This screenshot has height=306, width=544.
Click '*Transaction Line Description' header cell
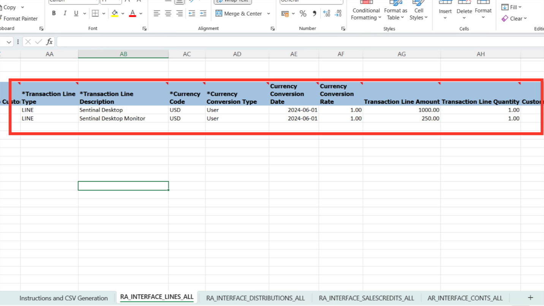pos(123,94)
